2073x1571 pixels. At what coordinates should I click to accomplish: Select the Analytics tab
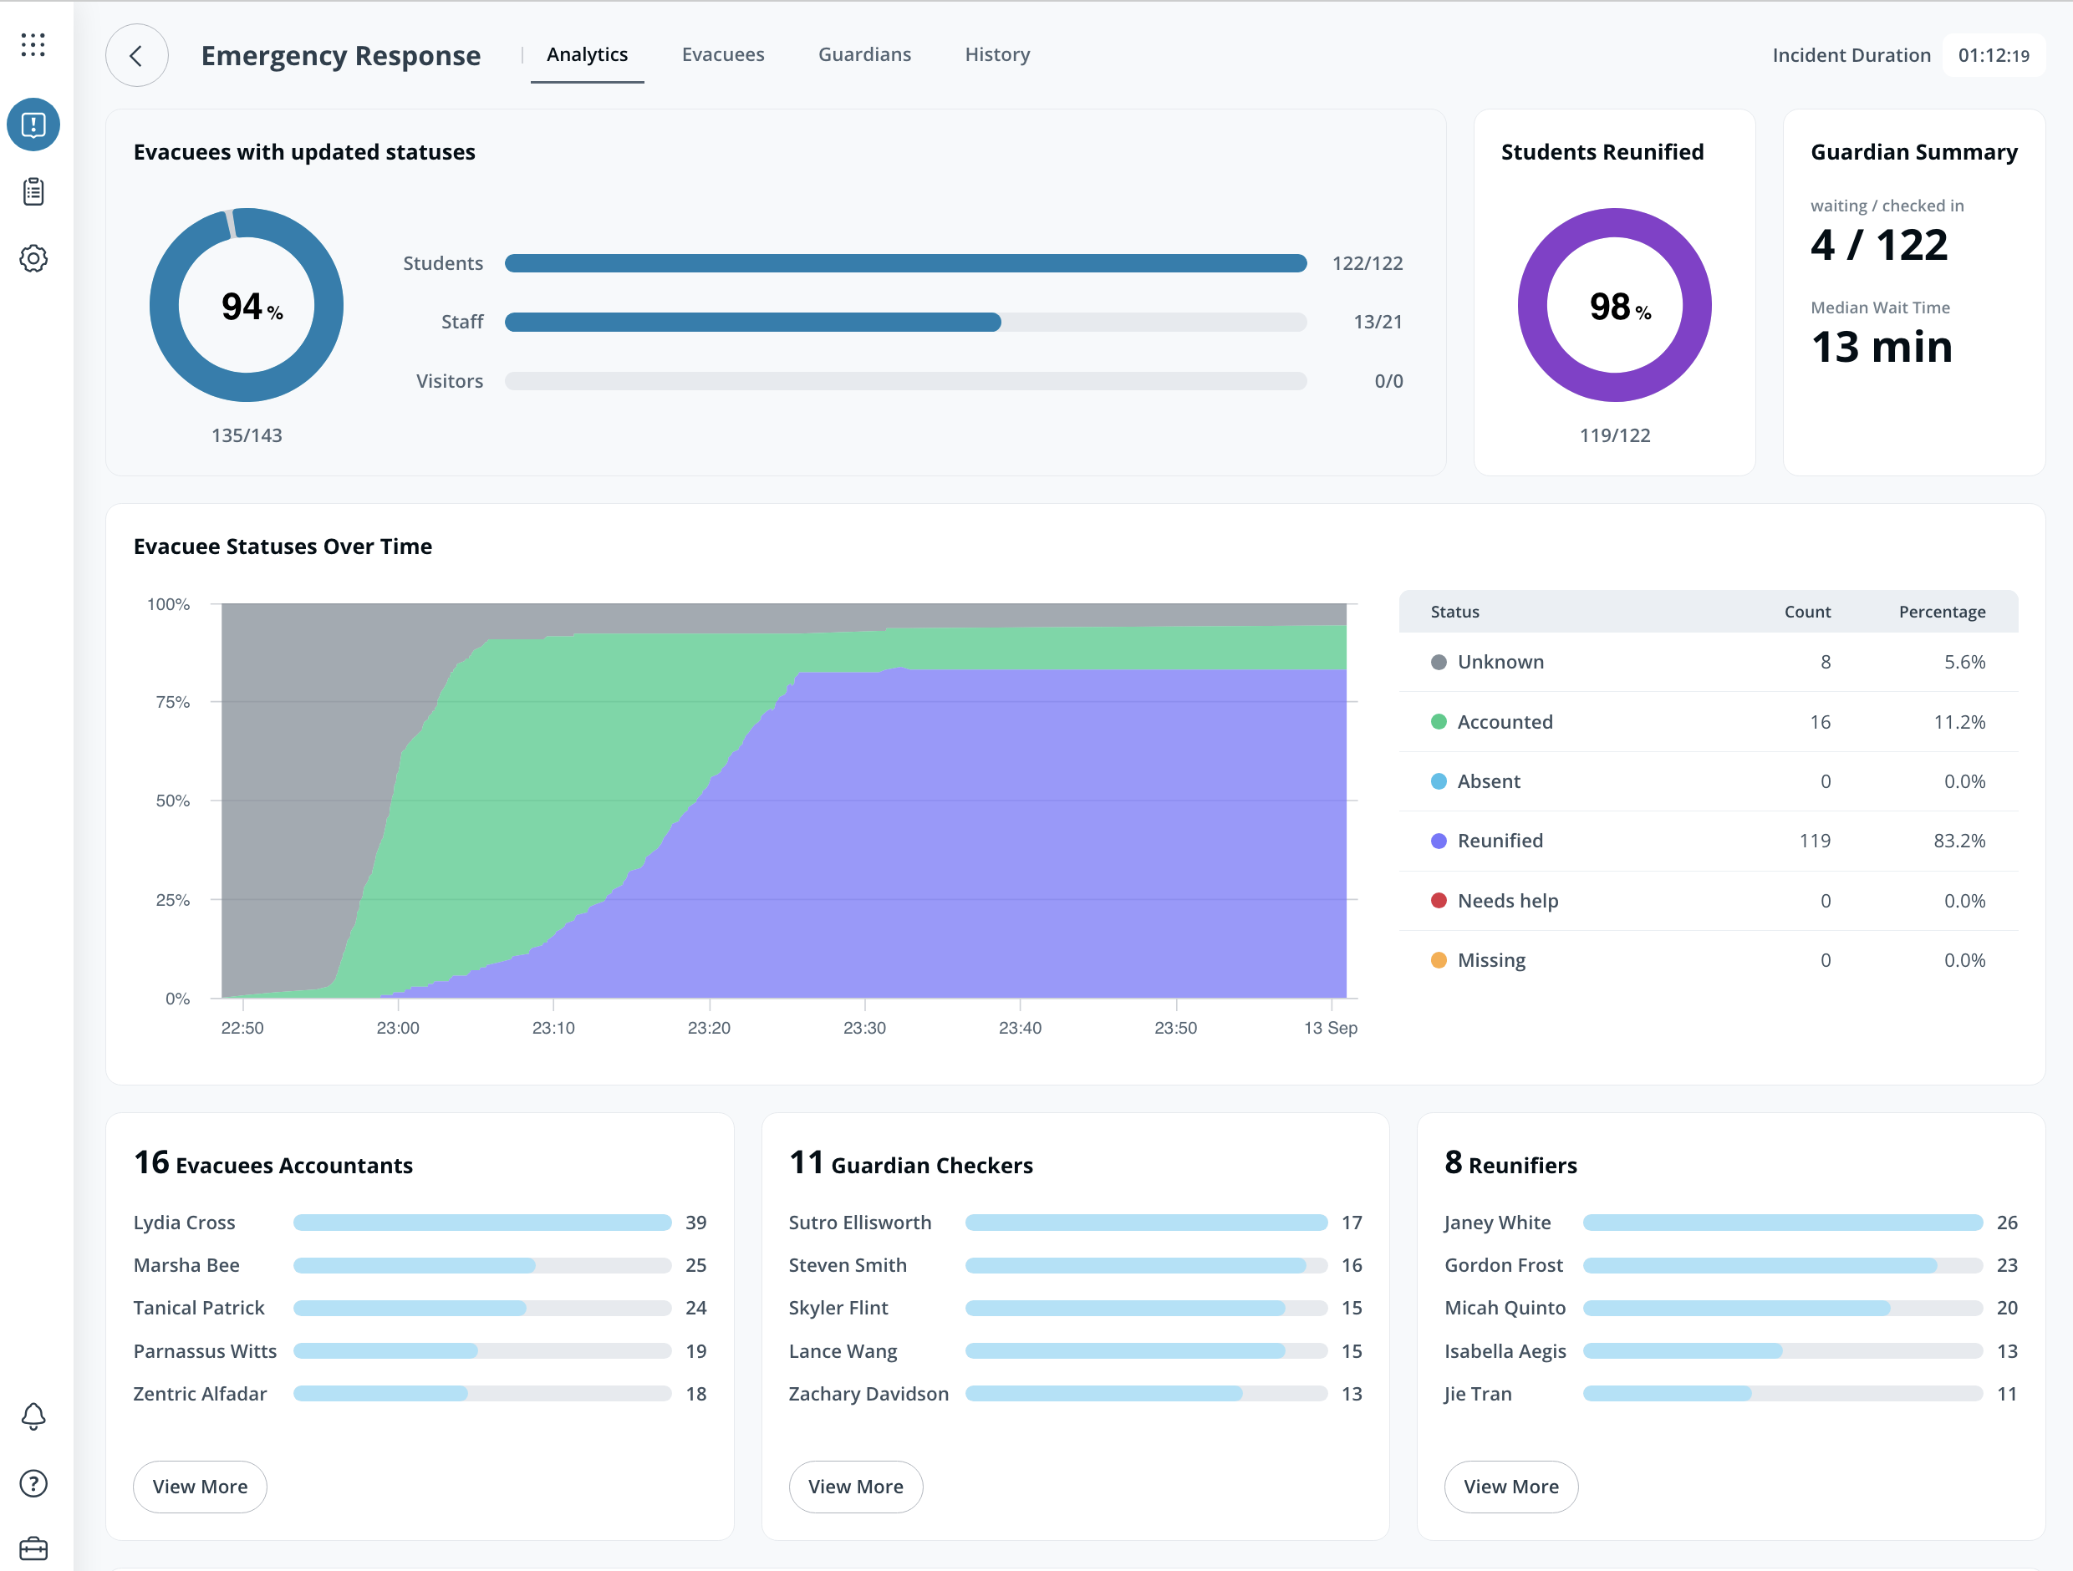click(587, 54)
